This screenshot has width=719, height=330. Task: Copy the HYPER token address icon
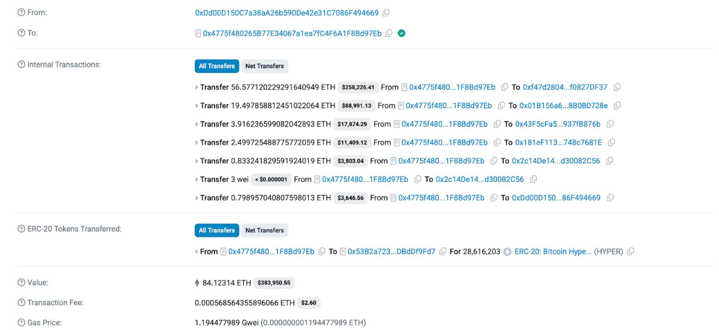pyautogui.click(x=631, y=252)
